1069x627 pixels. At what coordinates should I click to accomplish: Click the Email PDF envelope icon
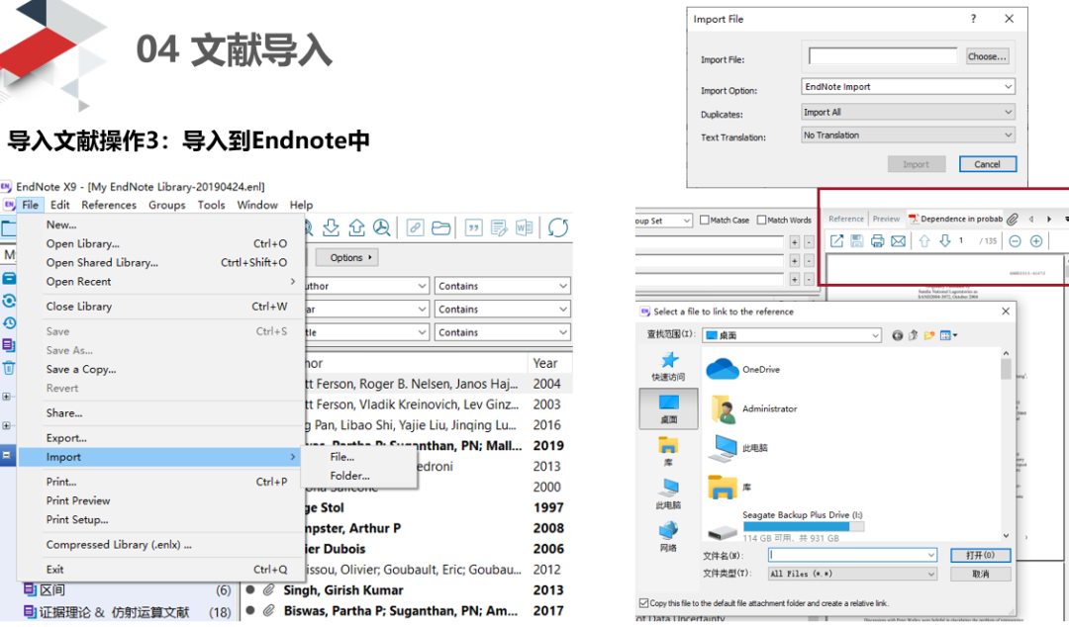pyautogui.click(x=899, y=240)
